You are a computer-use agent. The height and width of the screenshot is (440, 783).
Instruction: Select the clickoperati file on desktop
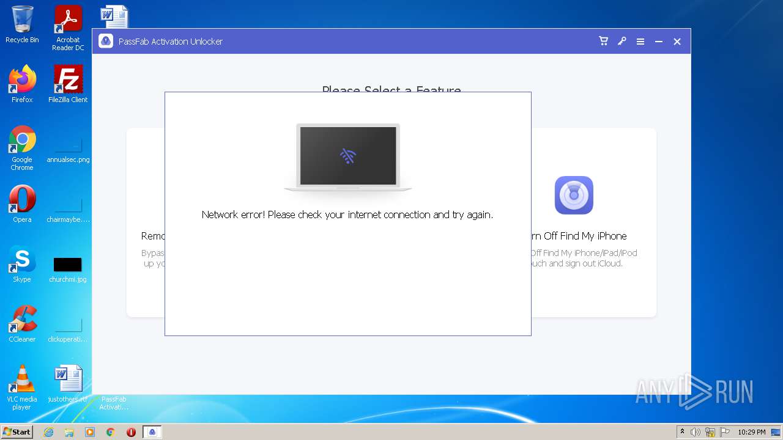click(x=68, y=328)
